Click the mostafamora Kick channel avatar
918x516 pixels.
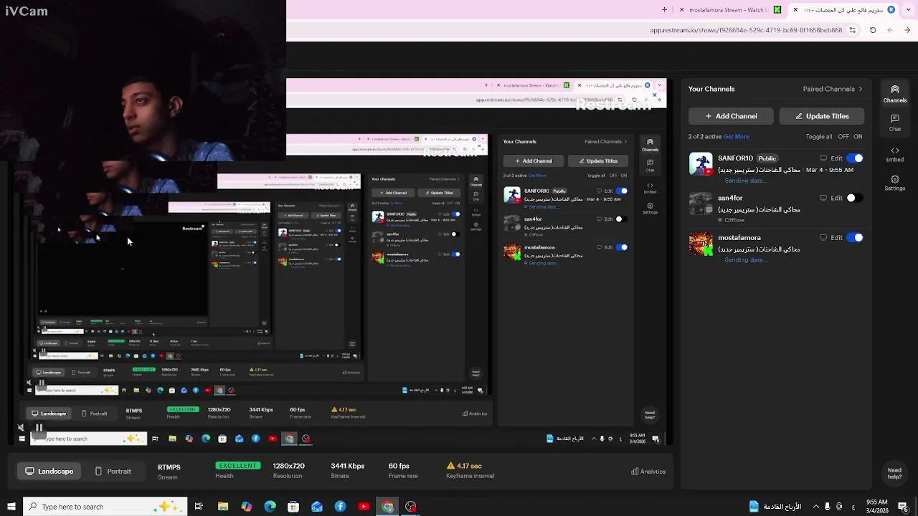(701, 244)
